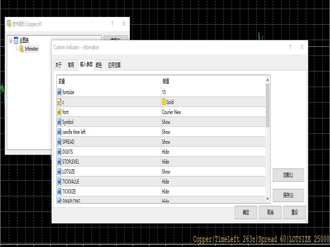This screenshot has height=247, width=330.
Task: Click the icon beside SPREAD row
Action: coord(59,142)
